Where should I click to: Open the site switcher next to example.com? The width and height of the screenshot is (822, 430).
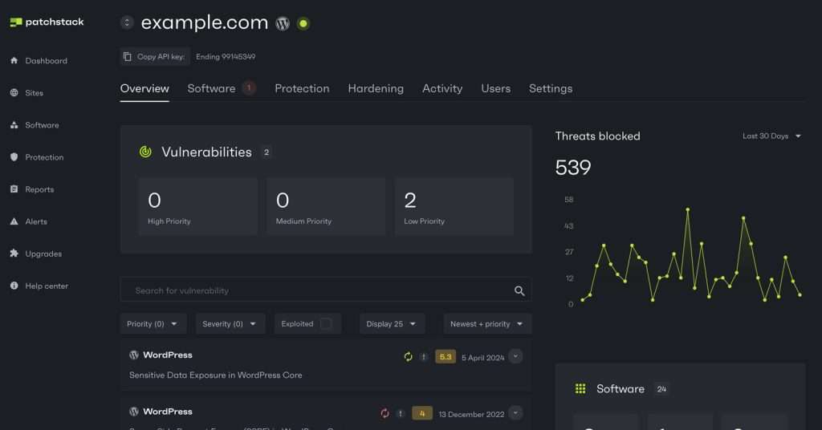pyautogui.click(x=127, y=22)
